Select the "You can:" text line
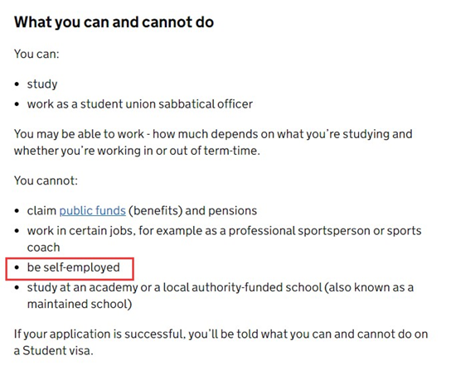Screen dimensions: 451x370 [x=36, y=54]
